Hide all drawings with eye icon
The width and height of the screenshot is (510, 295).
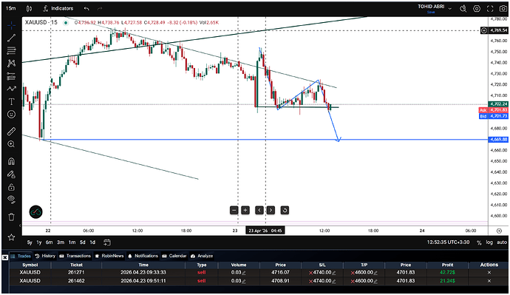coord(11,200)
